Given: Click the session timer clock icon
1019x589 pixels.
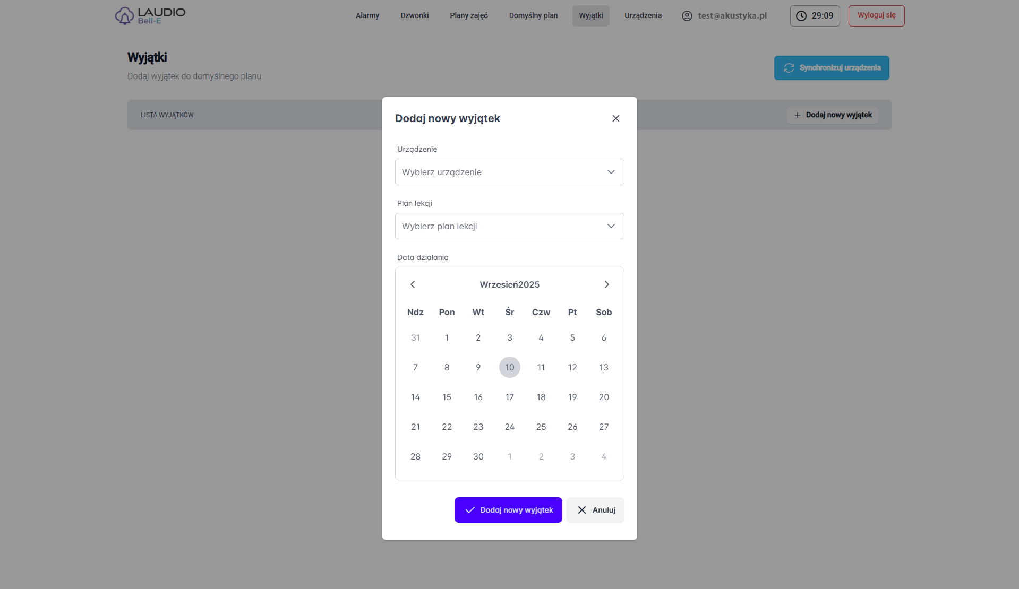Looking at the screenshot, I should click(801, 16).
